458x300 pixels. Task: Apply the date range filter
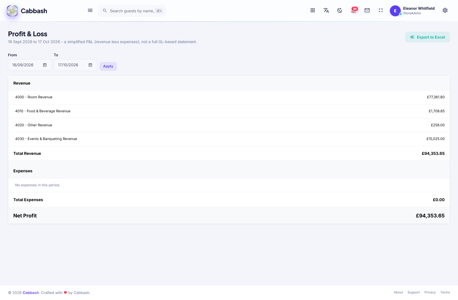click(x=108, y=66)
